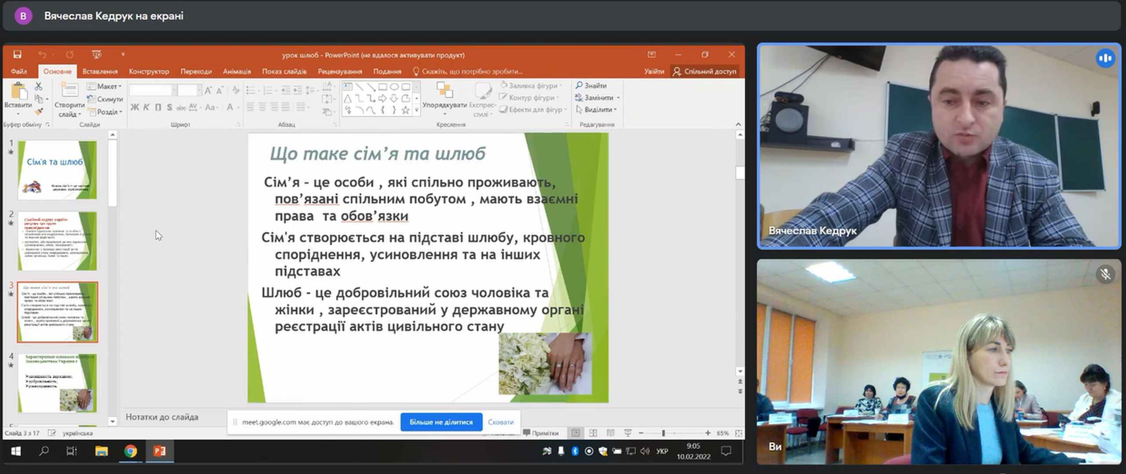Screen dimensions: 1126x474
Task: Switch to Slide Sorter view icon
Action: (593, 433)
